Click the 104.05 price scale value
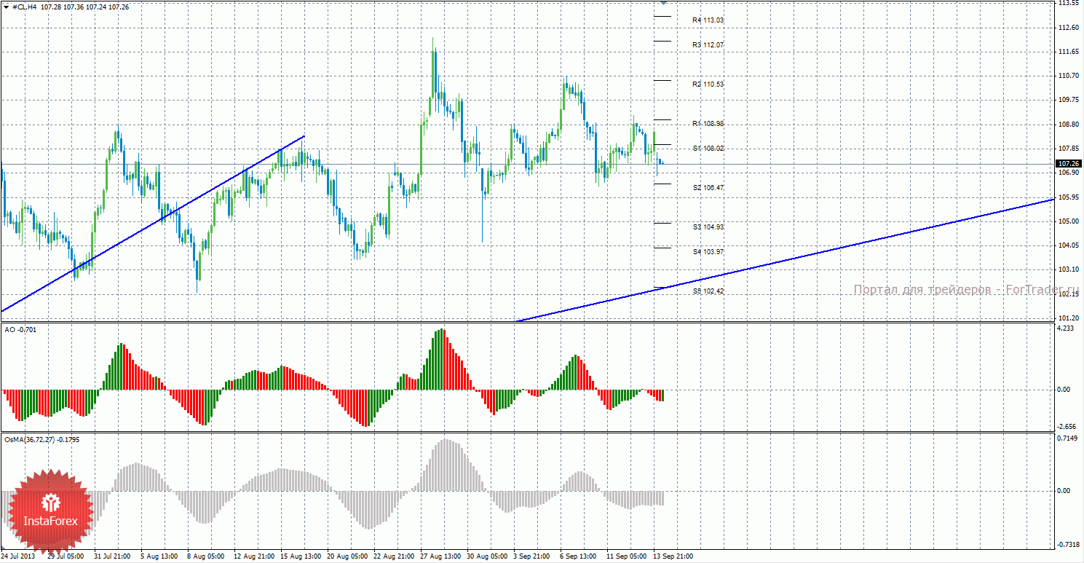The width and height of the screenshot is (1084, 563). 1068,245
